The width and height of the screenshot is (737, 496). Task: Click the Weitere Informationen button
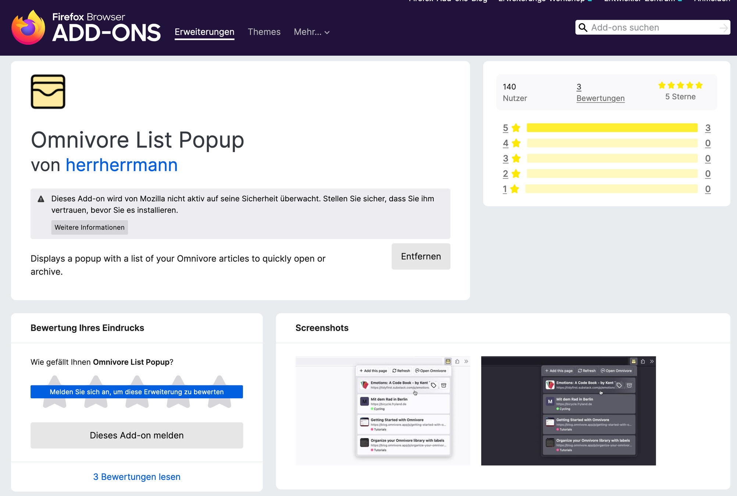point(89,227)
